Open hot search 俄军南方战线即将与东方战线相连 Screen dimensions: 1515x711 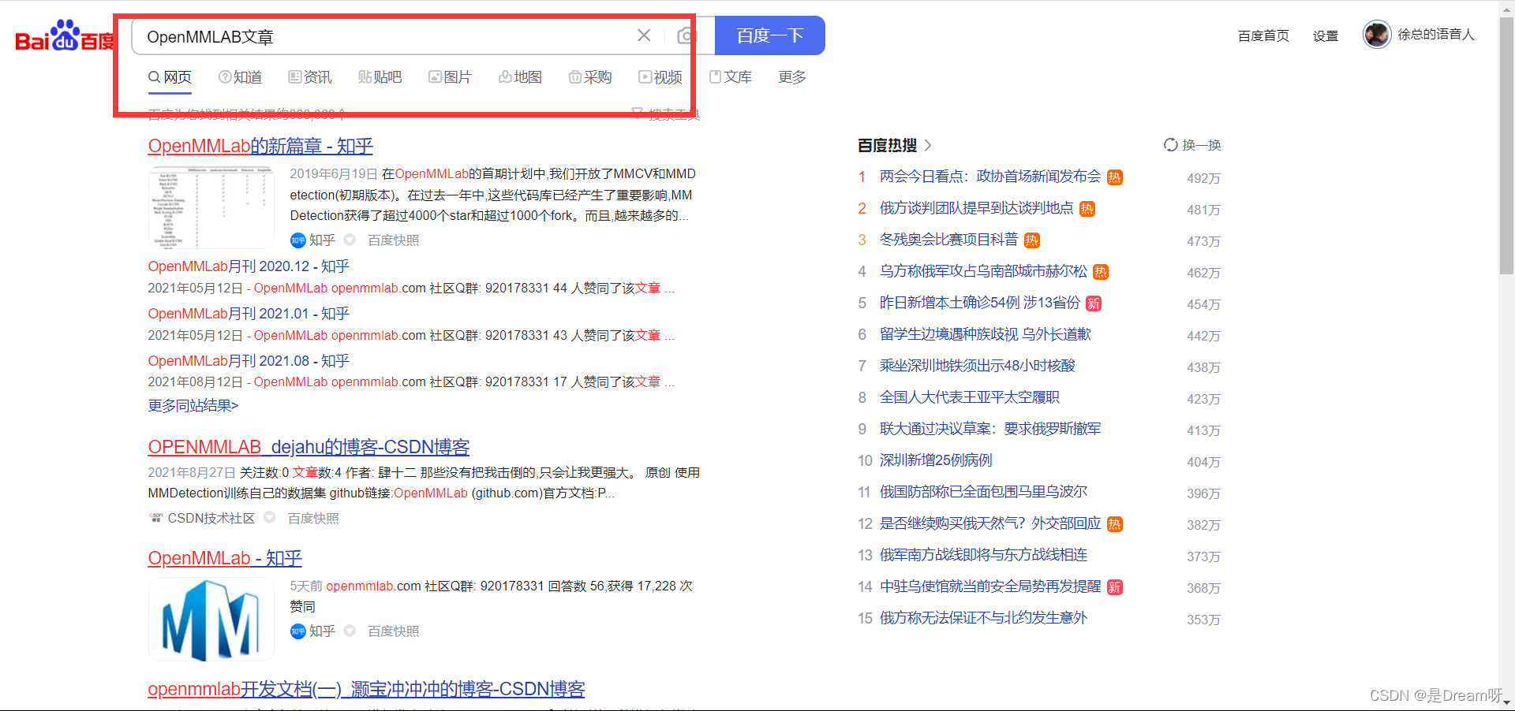[x=983, y=555]
